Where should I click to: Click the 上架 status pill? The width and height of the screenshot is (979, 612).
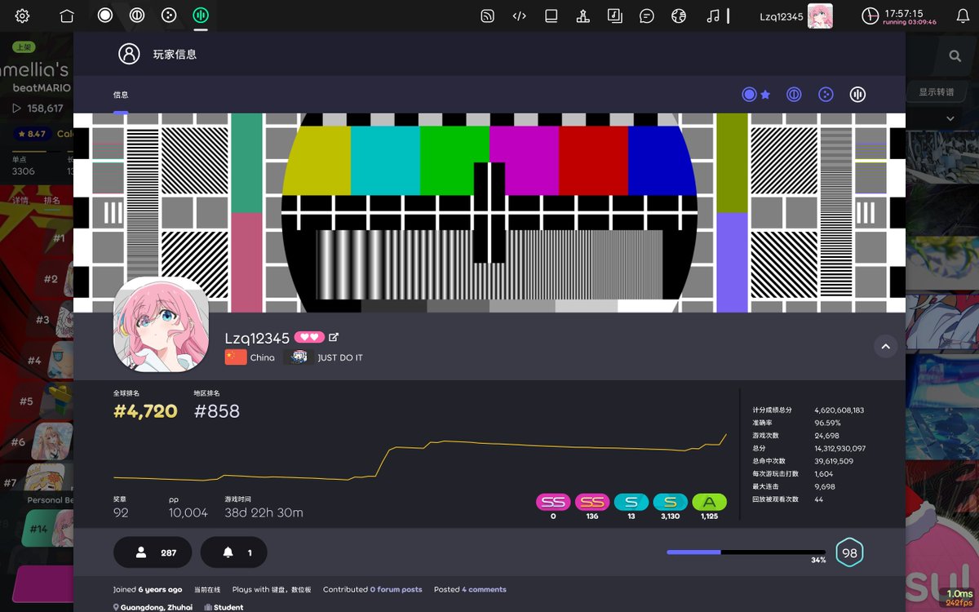[x=24, y=47]
